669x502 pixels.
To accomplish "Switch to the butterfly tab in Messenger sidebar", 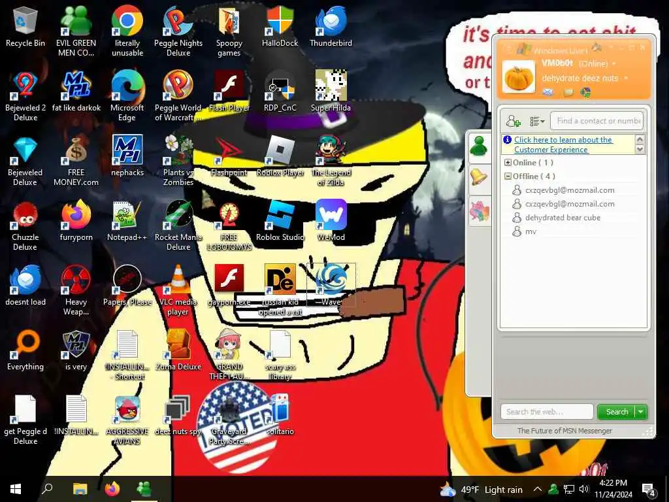I will [479, 211].
